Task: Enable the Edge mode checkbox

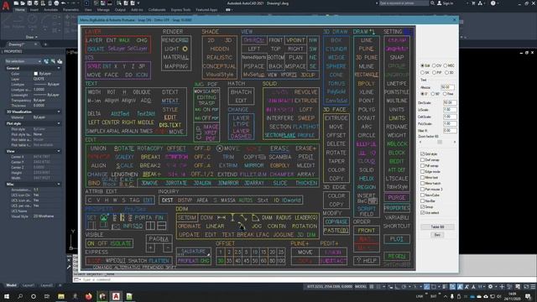Action: click(423, 171)
